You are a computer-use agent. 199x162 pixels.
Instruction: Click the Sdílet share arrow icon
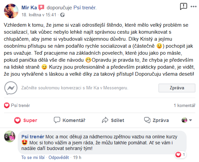tap(105, 120)
